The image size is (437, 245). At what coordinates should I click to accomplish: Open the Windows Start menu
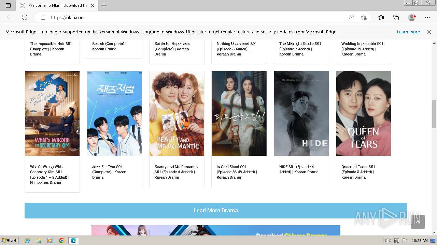pos(10,241)
